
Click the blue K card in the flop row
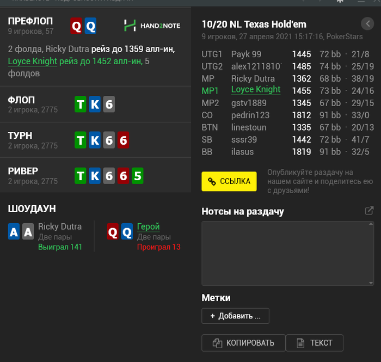95,104
